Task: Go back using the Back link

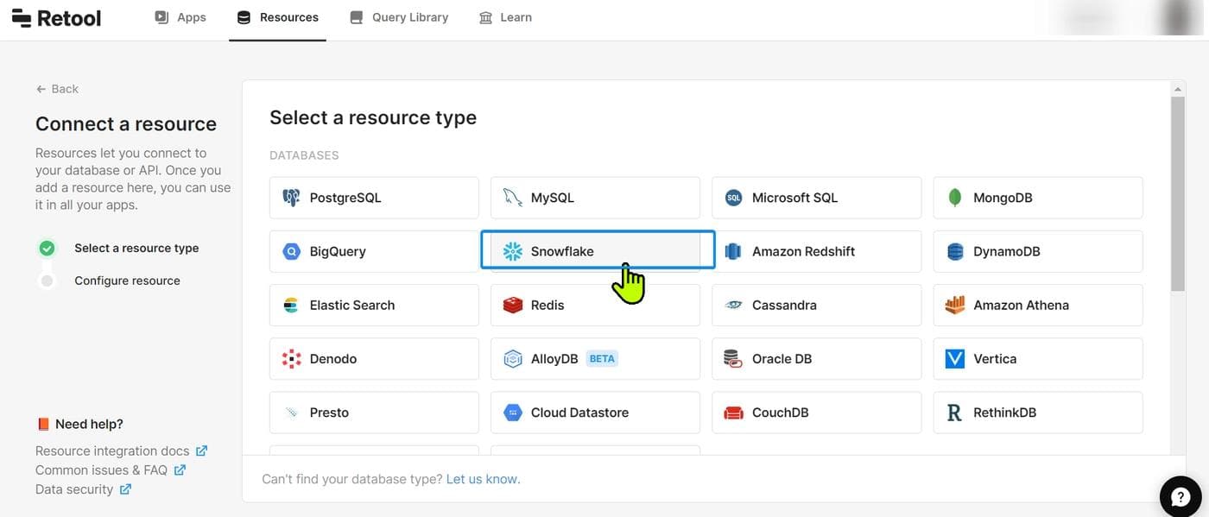Action: (x=57, y=89)
